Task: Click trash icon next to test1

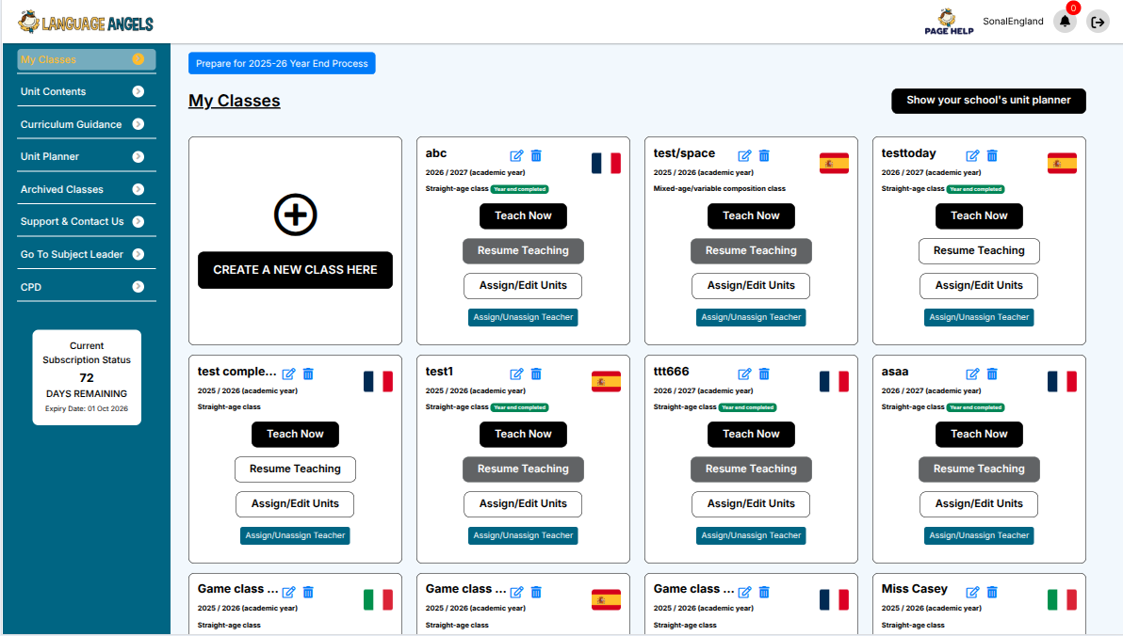Action: click(x=536, y=374)
